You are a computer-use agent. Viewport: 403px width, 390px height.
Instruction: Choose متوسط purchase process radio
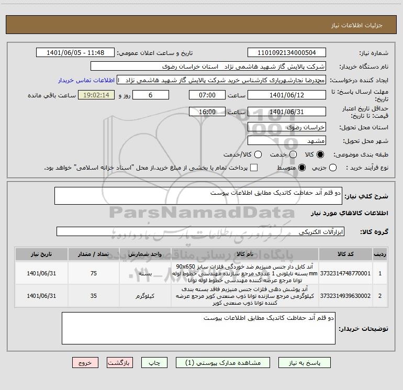pyautogui.click(x=302, y=168)
